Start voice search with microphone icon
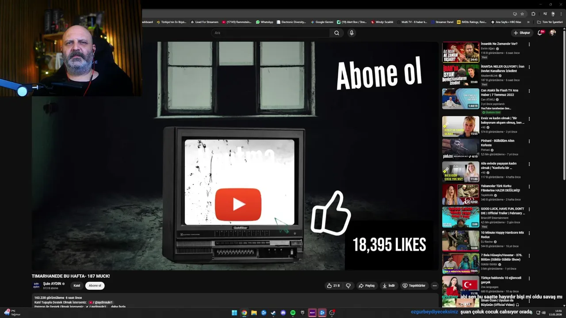This screenshot has width=566, height=318. 352,33
